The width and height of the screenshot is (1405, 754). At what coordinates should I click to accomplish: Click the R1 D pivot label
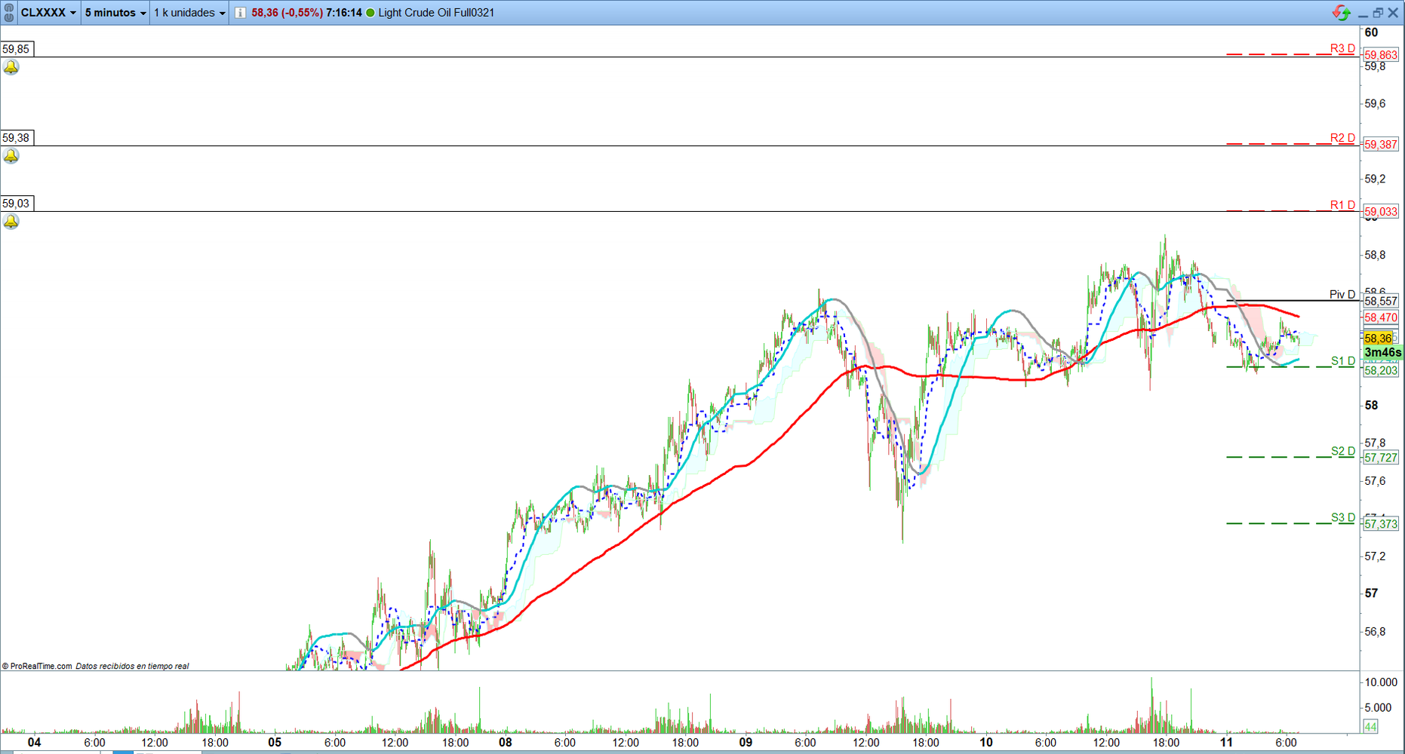click(1342, 205)
